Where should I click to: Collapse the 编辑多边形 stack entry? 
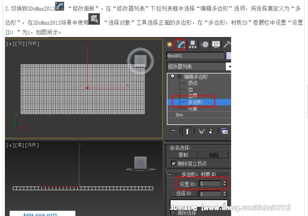tap(179, 77)
